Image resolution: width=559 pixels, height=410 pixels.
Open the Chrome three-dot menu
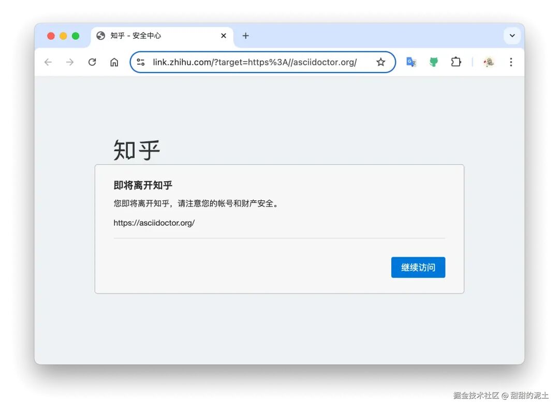511,62
